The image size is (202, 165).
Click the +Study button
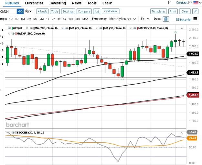coord(43,11)
